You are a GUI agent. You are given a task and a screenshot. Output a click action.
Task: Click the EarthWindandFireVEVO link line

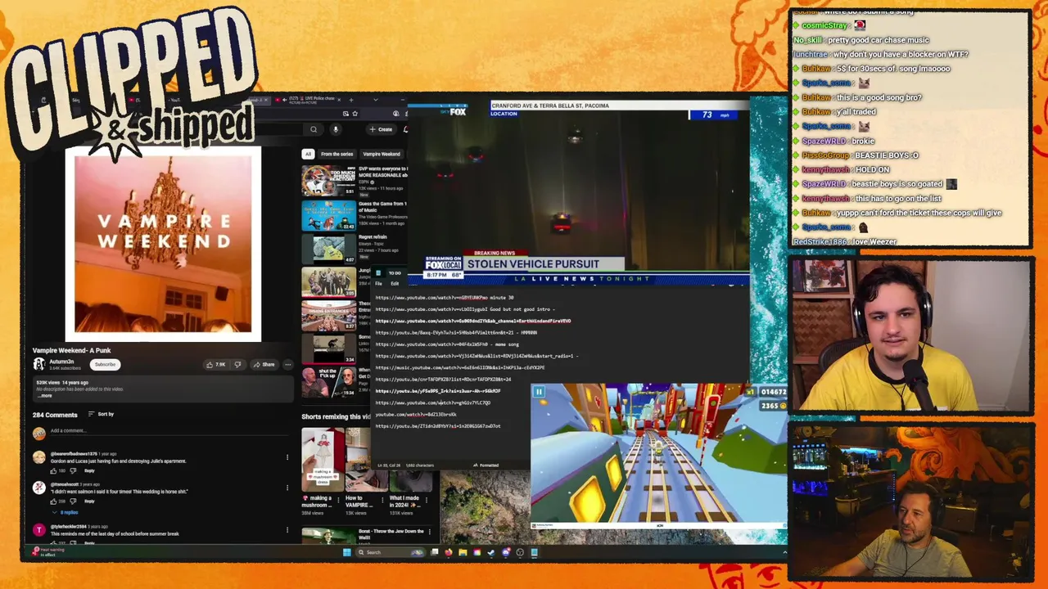(x=473, y=321)
